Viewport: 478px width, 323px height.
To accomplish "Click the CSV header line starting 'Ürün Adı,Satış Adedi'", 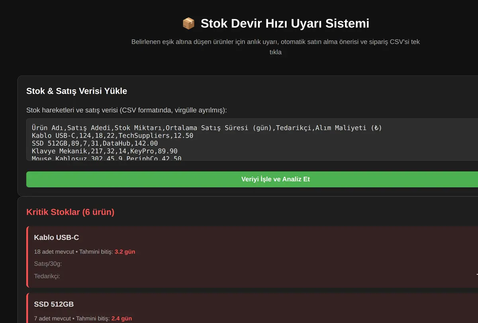I will pyautogui.click(x=207, y=127).
